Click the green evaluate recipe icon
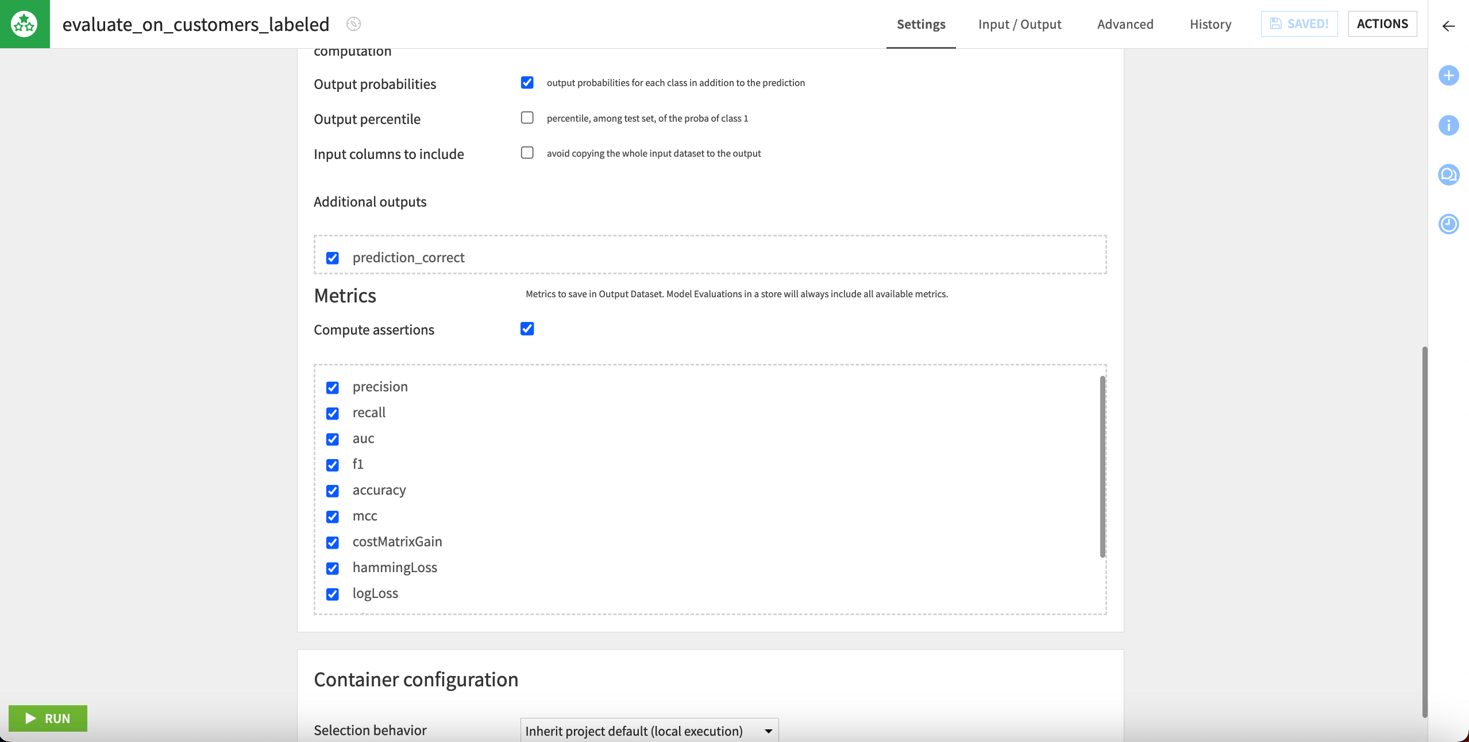 point(24,24)
